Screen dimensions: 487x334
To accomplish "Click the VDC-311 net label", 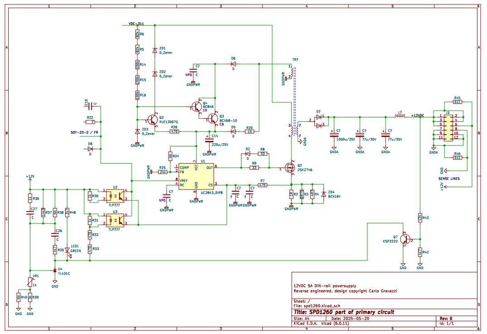I will [136, 24].
